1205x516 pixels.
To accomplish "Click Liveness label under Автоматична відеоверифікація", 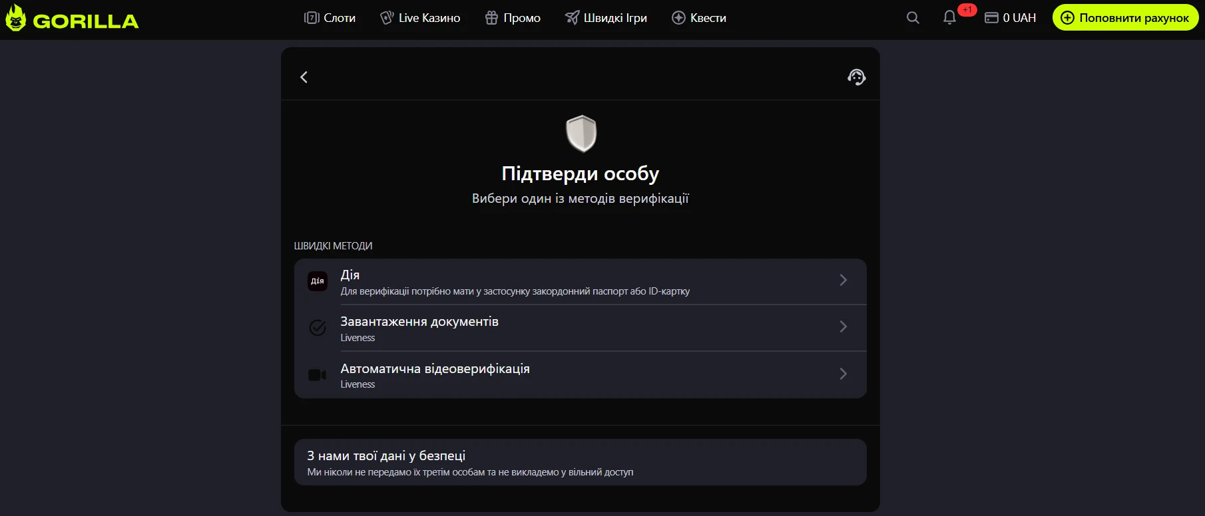I will click(358, 384).
